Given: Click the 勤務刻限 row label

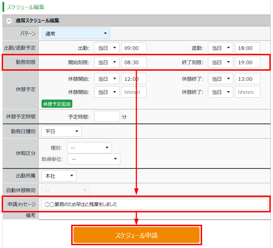Looking at the screenshot, I should [26, 62].
